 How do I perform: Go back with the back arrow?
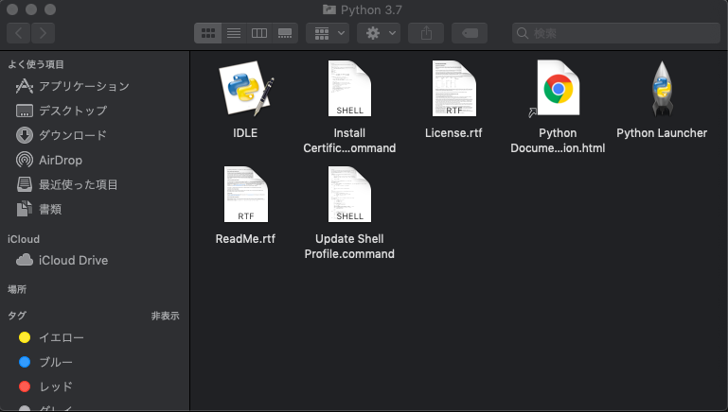point(19,33)
